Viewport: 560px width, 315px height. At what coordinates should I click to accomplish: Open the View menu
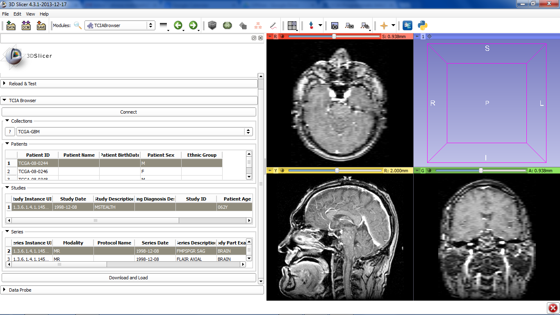click(30, 14)
